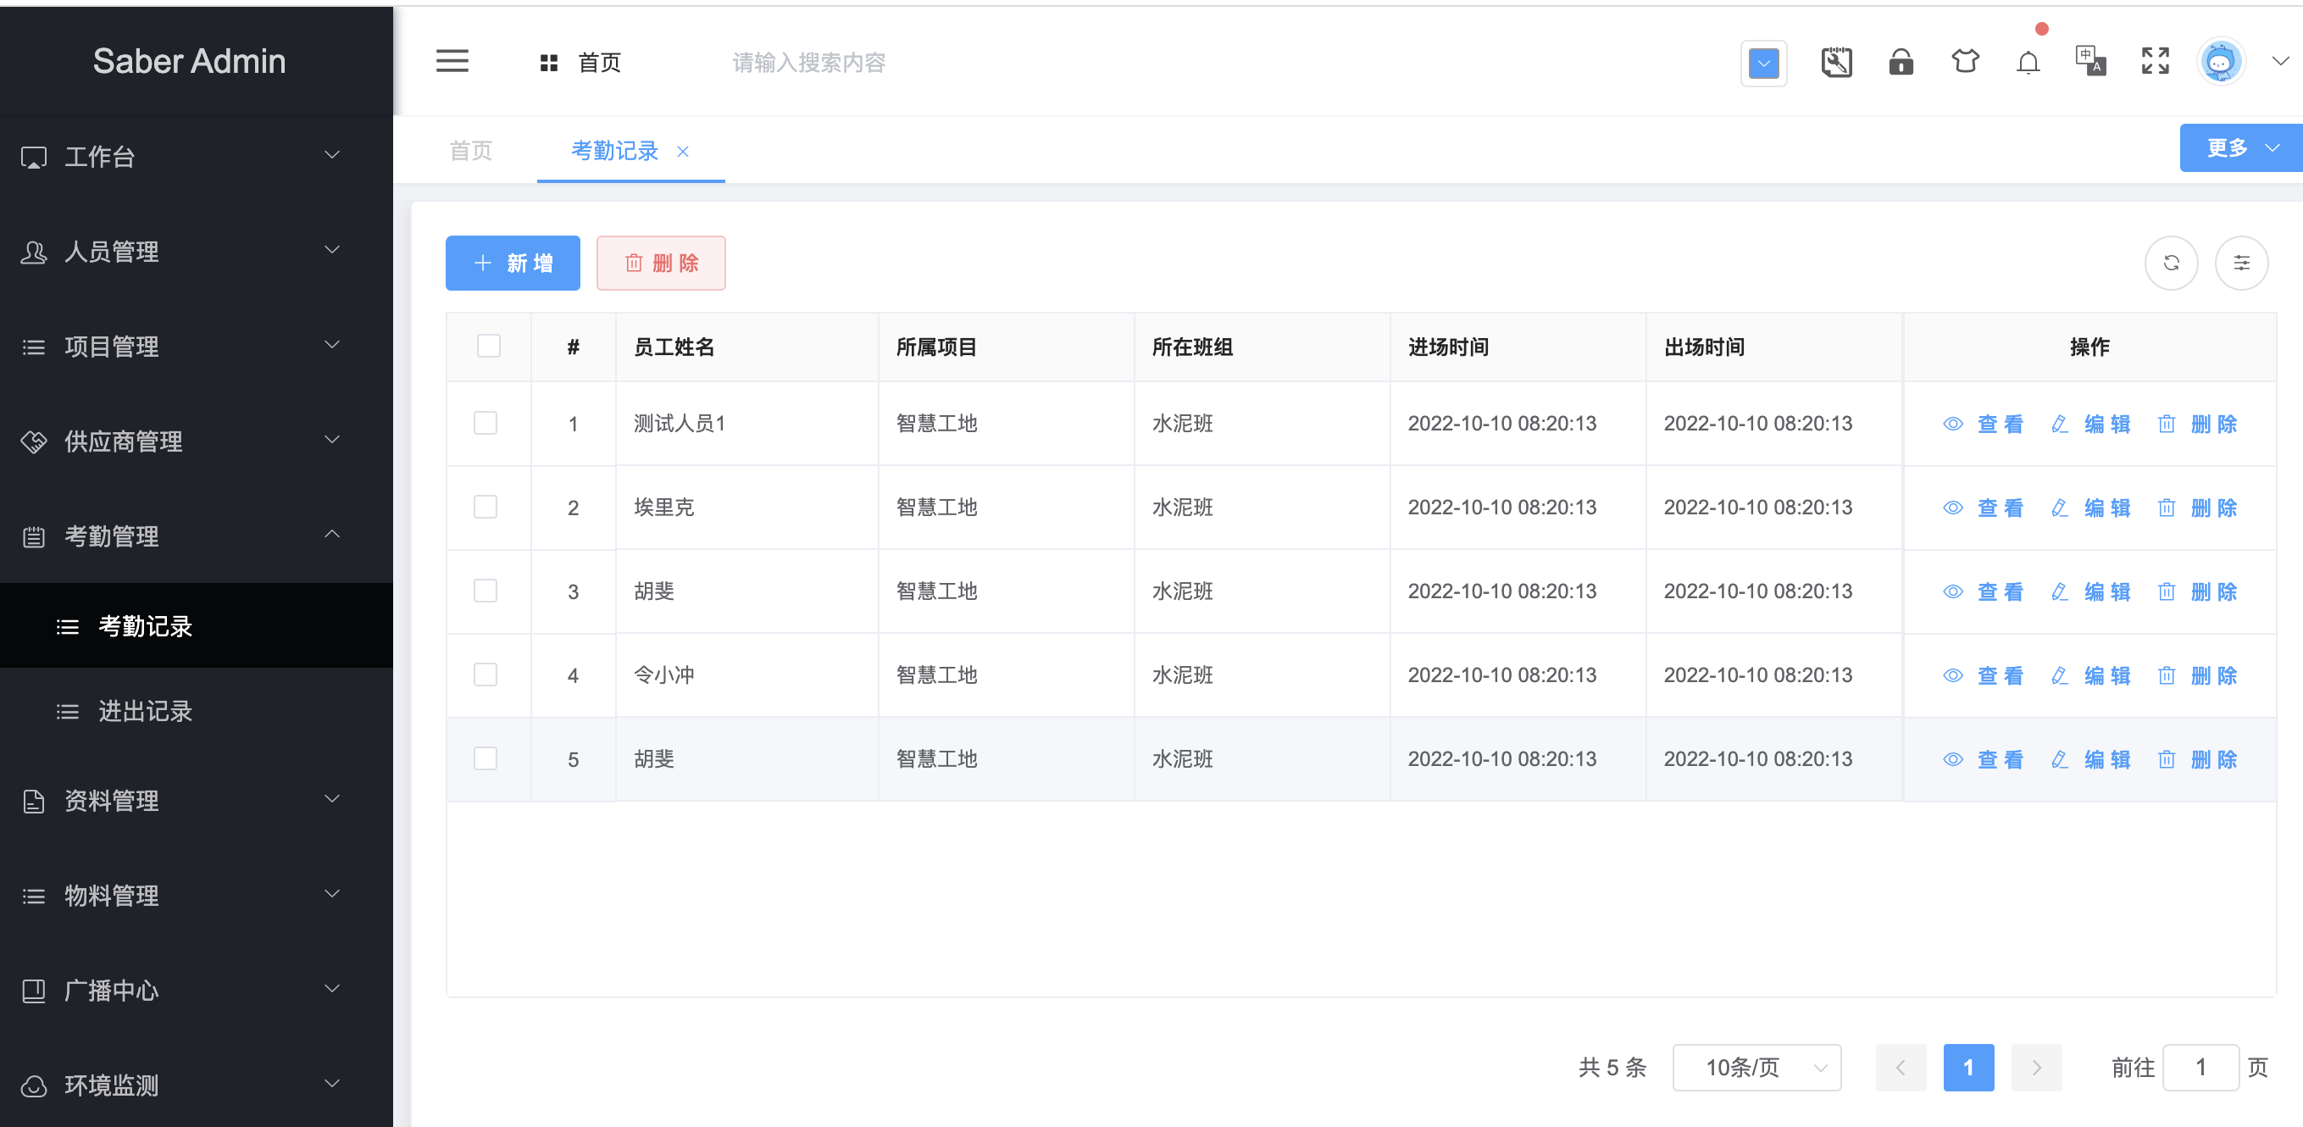
Task: Expand the 工作台 sidebar menu
Action: pos(197,157)
